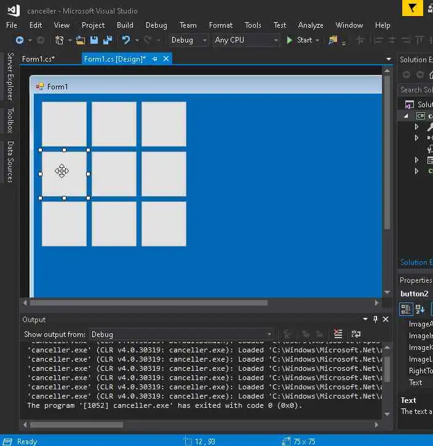Click the Save All icon

tap(108, 40)
